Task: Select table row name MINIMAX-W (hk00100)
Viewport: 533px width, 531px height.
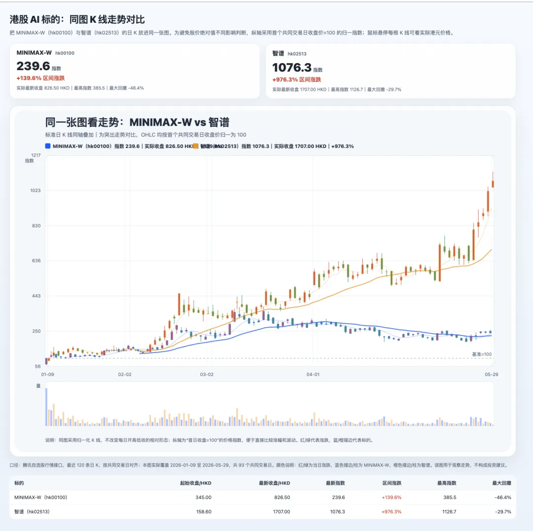Action: pyautogui.click(x=41, y=497)
